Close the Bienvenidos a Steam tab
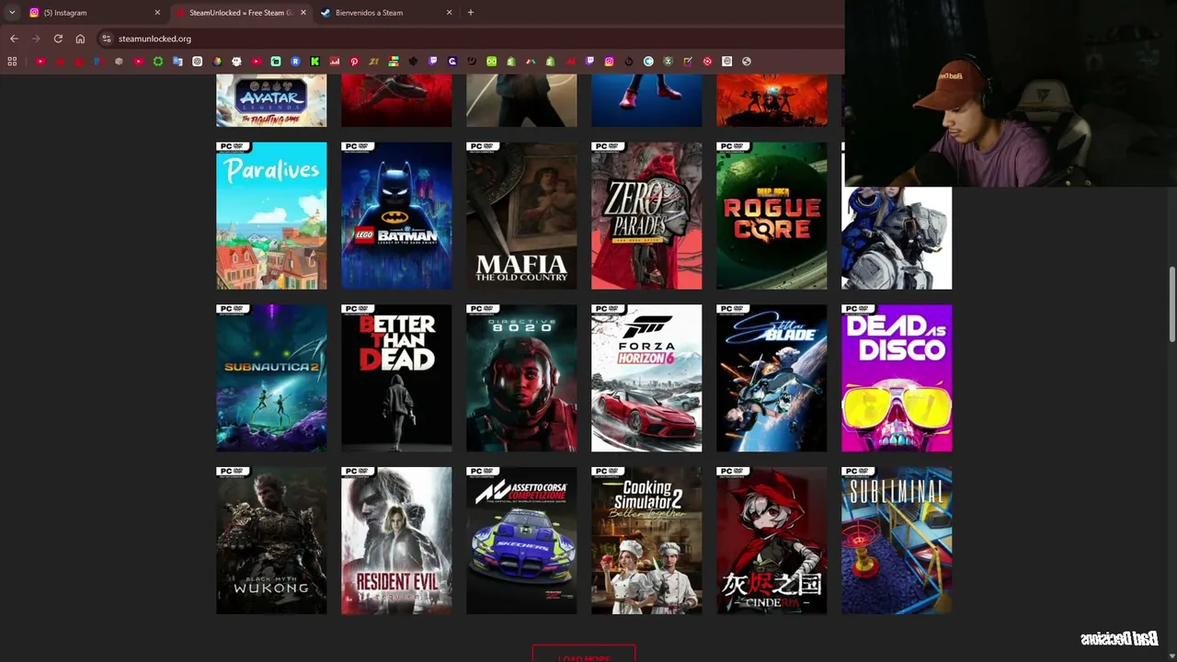 coord(449,13)
